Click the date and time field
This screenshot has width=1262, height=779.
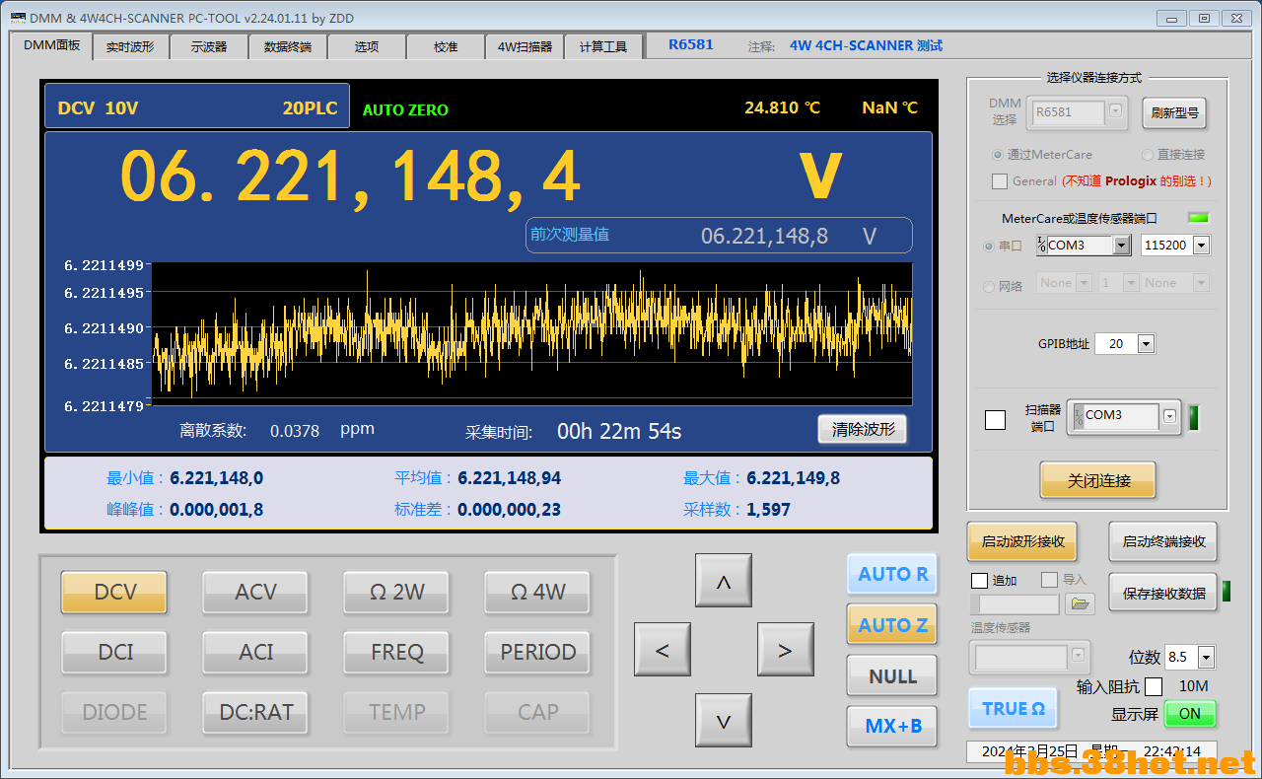click(1091, 751)
